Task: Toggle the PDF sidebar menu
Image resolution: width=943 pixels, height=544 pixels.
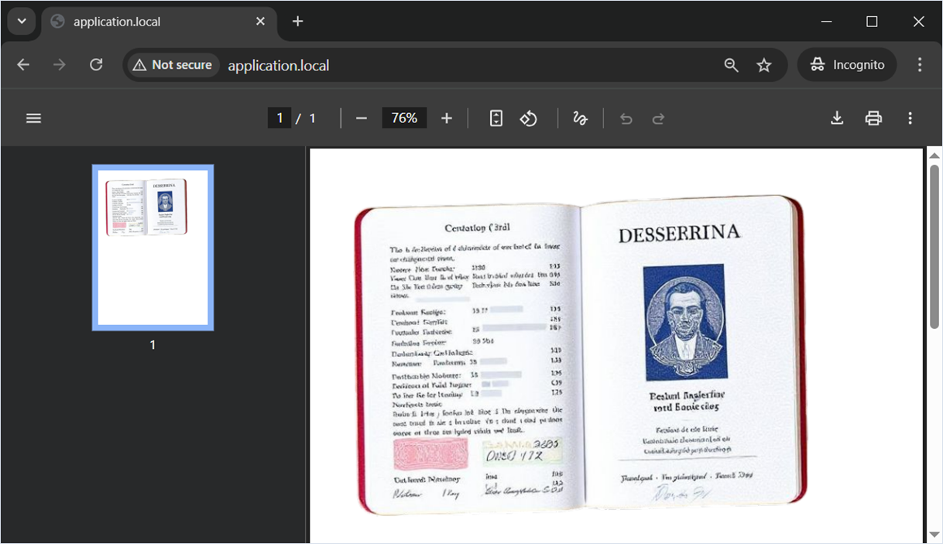Action: [x=33, y=118]
